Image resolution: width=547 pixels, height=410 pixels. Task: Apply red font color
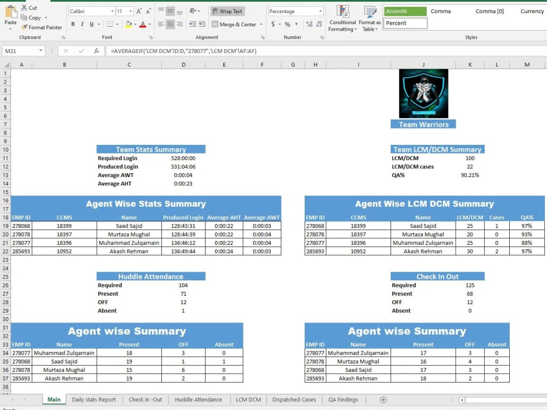[143, 24]
